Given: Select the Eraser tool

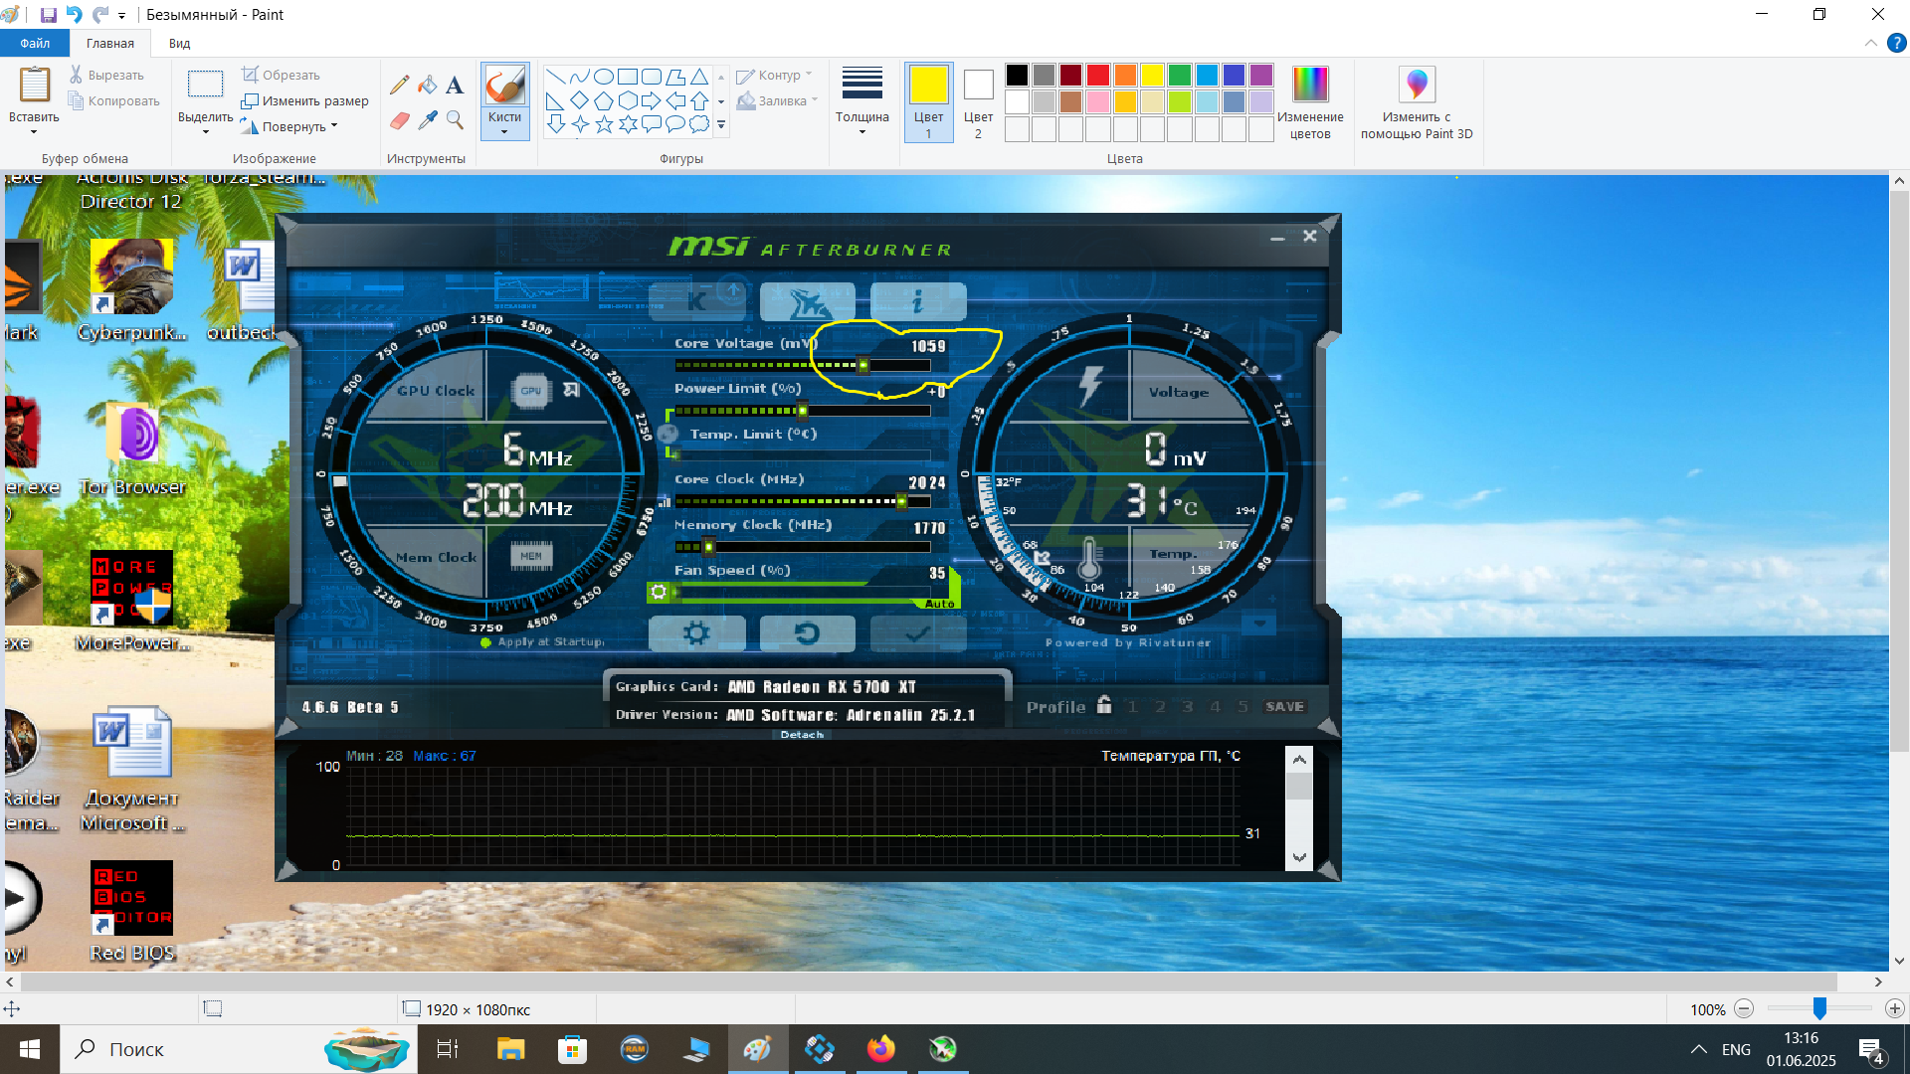Looking at the screenshot, I should 399,120.
